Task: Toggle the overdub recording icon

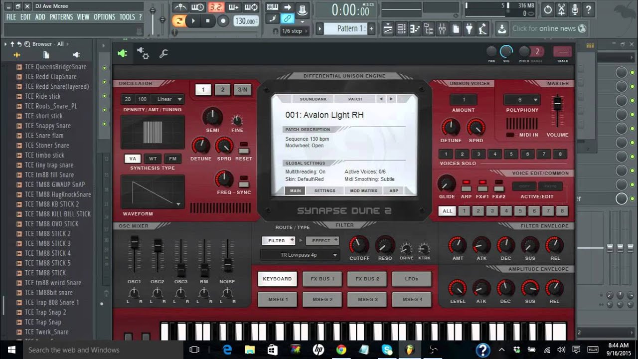Action: 233,7
